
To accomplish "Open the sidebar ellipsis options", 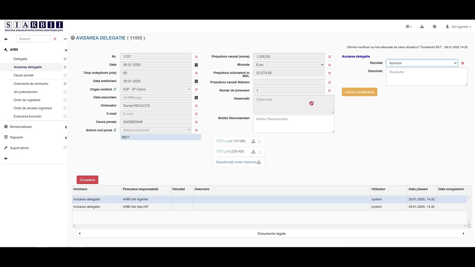I will (65, 39).
